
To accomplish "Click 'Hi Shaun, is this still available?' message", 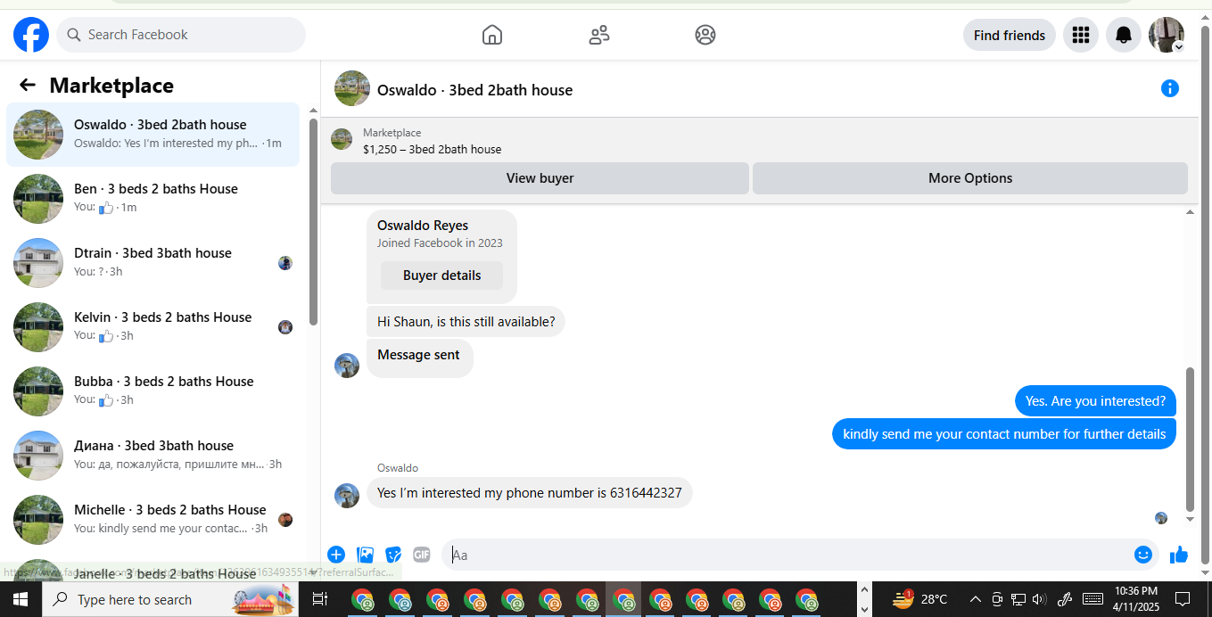I will pos(466,321).
